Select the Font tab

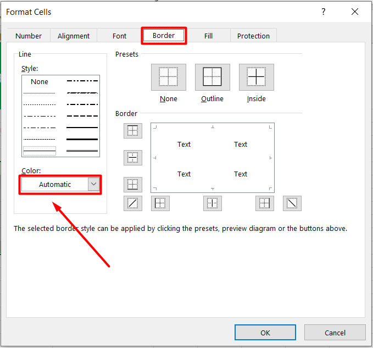coord(119,36)
